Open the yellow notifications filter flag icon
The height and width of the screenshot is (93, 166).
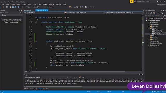(132, 1)
